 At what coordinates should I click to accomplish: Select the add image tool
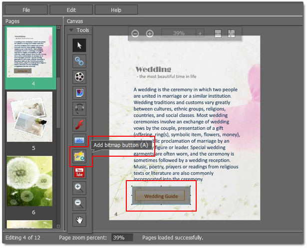(79, 93)
